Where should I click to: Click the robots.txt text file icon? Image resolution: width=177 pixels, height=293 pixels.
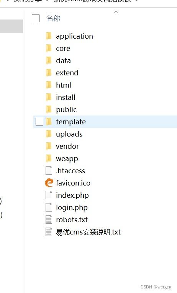point(49,220)
